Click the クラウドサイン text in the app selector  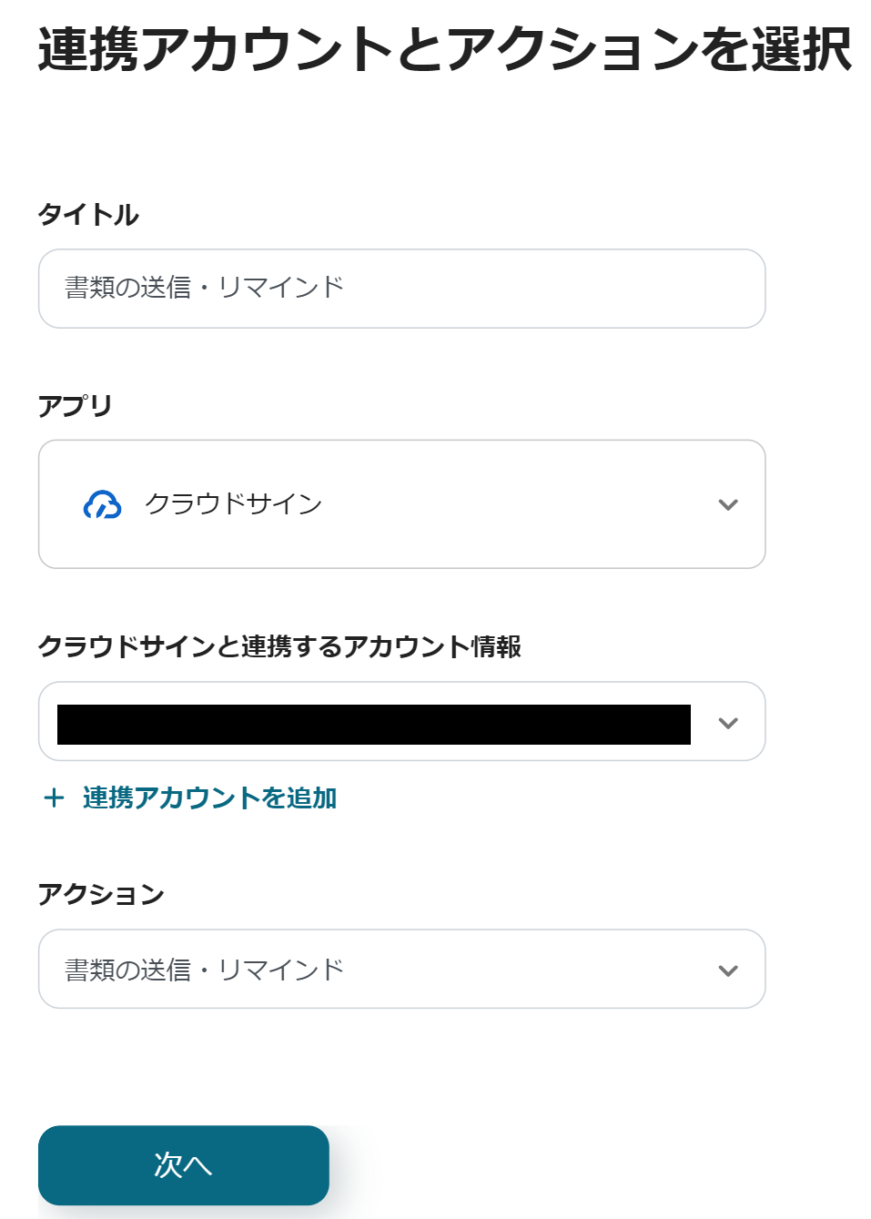click(234, 504)
